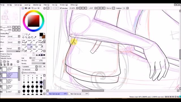Create a new linework layer
The image size is (181, 102).
coord(5,61)
